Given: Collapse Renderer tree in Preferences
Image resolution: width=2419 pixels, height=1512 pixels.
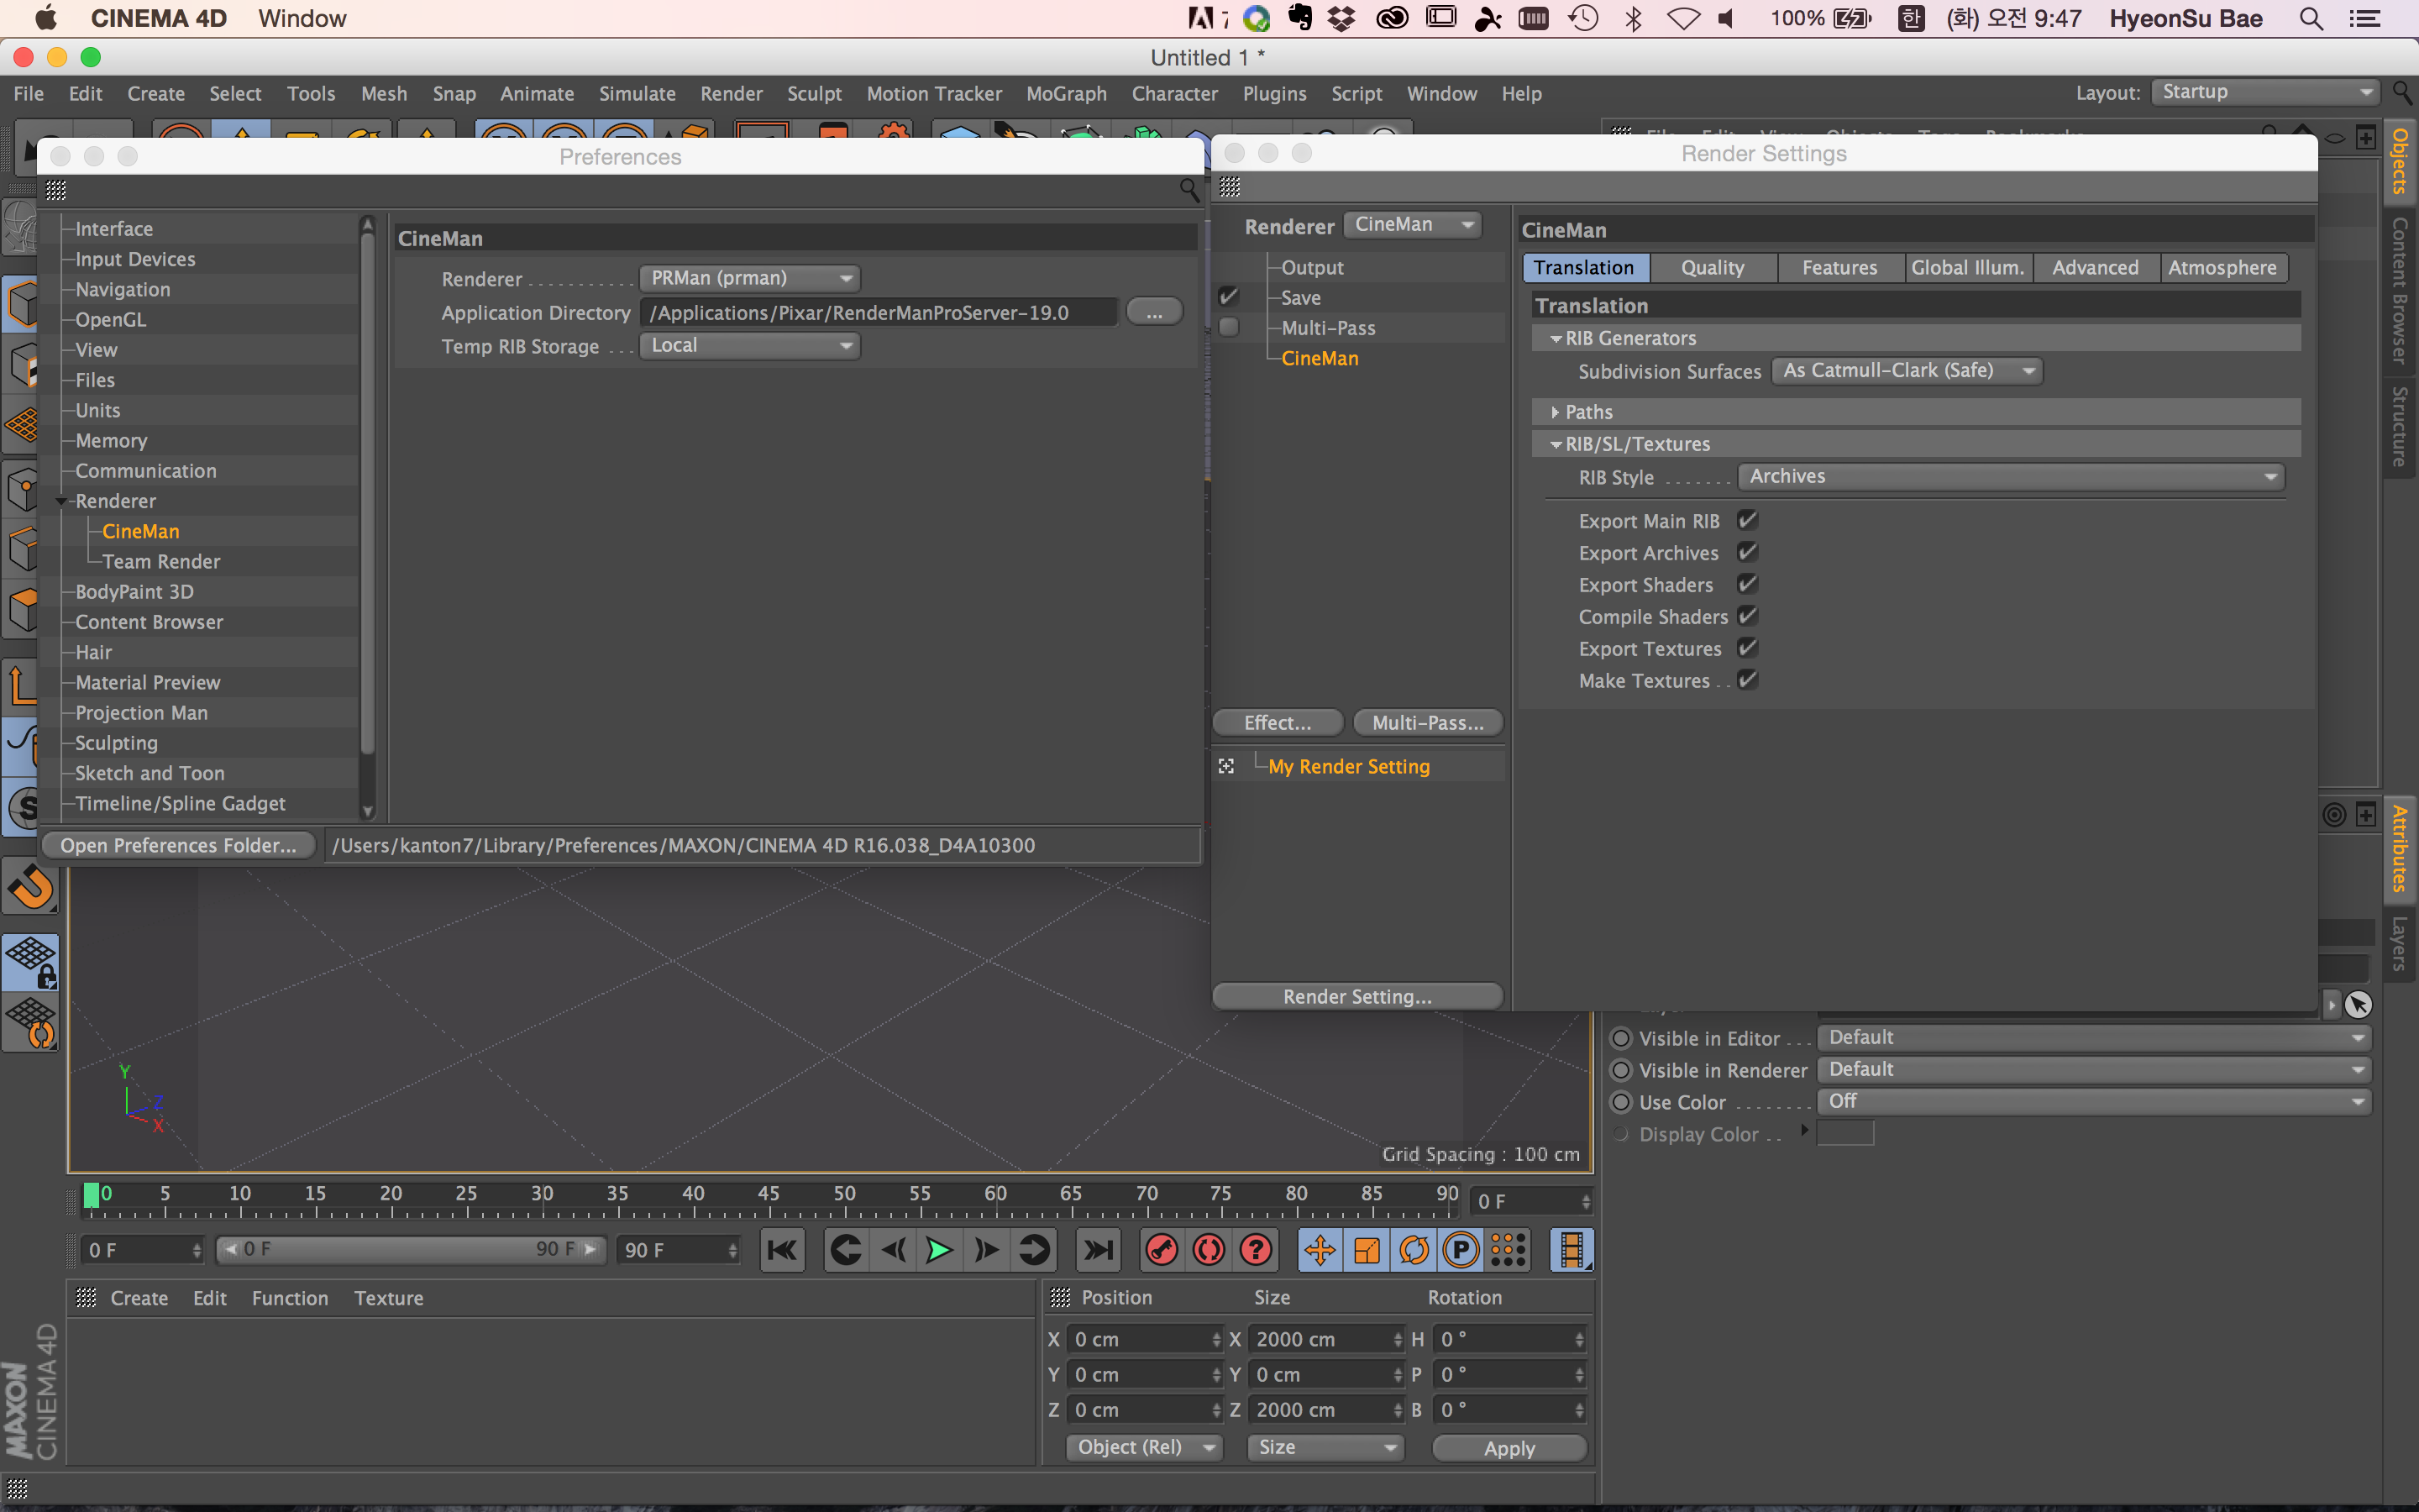Looking at the screenshot, I should pyautogui.click(x=62, y=501).
